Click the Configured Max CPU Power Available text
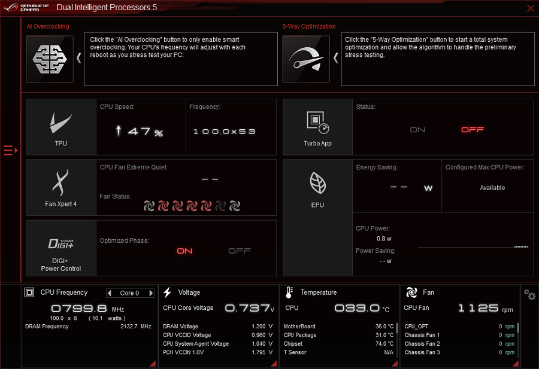539x369 pixels. [492, 188]
